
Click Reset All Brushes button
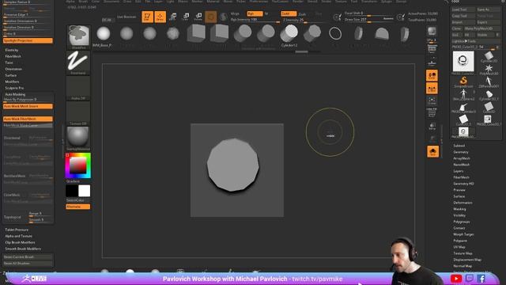(28, 264)
